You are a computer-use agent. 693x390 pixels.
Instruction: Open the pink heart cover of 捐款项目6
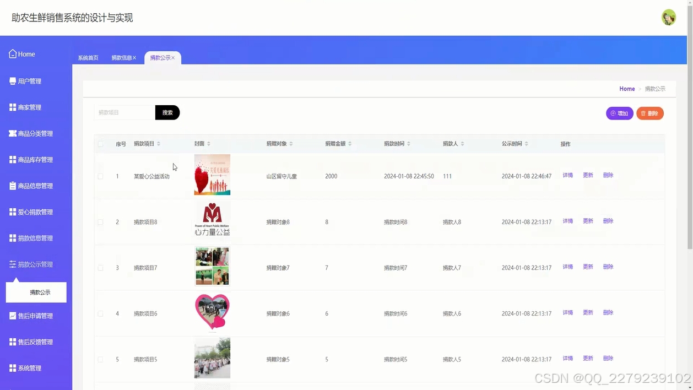[x=212, y=312]
